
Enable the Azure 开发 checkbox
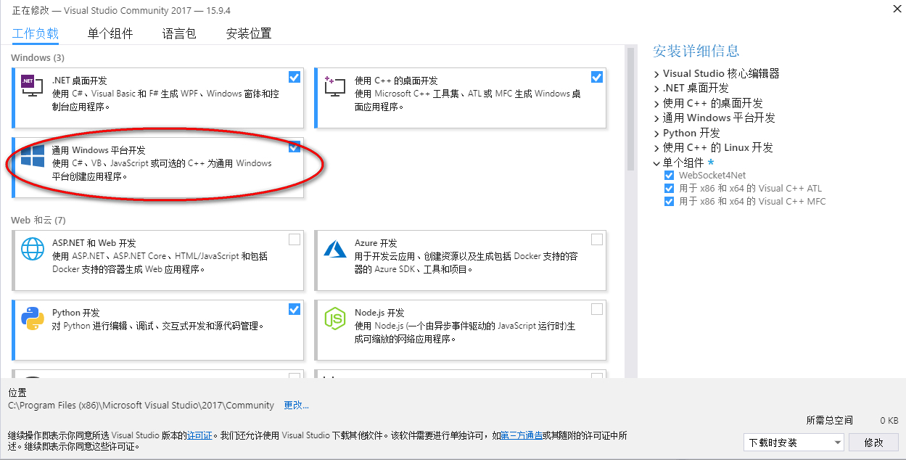coord(596,239)
